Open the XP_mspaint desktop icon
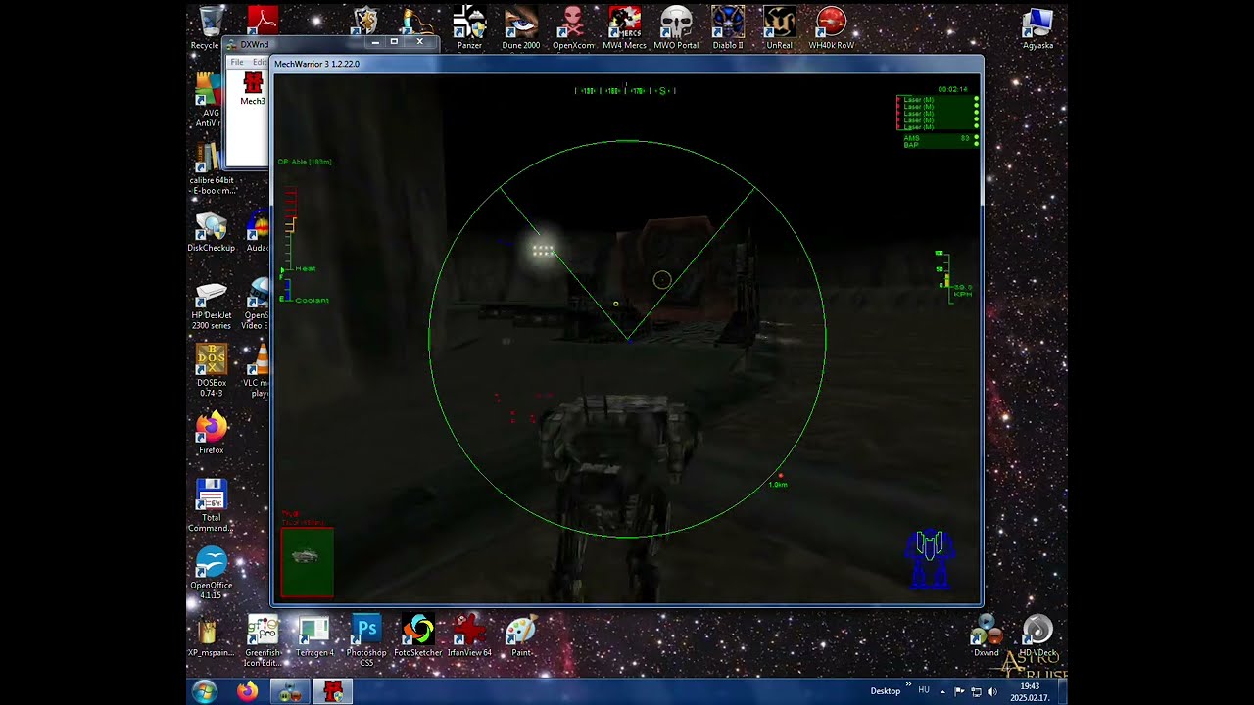The image size is (1254, 705). [211, 636]
